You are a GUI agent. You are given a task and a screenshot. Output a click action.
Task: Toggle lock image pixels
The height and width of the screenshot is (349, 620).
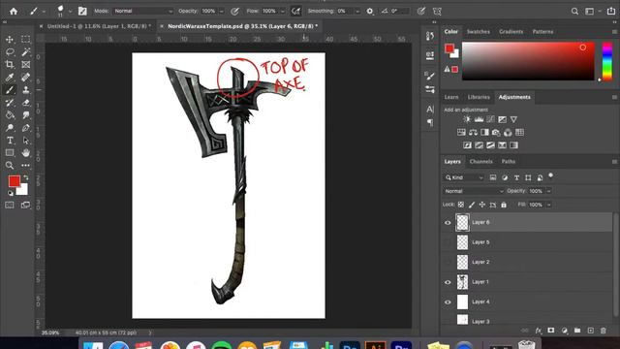pos(472,205)
